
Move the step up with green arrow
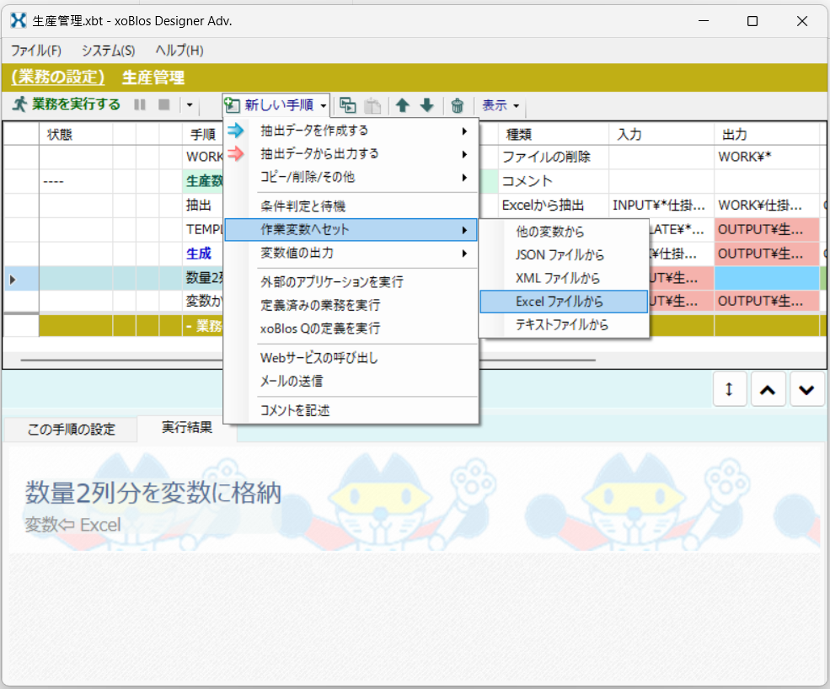coord(402,105)
